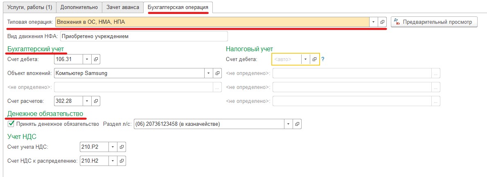This screenshot has width=487, height=177.
Task: Open form icon in tax Счет дебета field
Action: click(314, 59)
